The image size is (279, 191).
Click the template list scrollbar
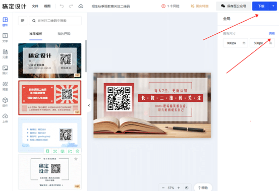pyautogui.click(x=86, y=56)
